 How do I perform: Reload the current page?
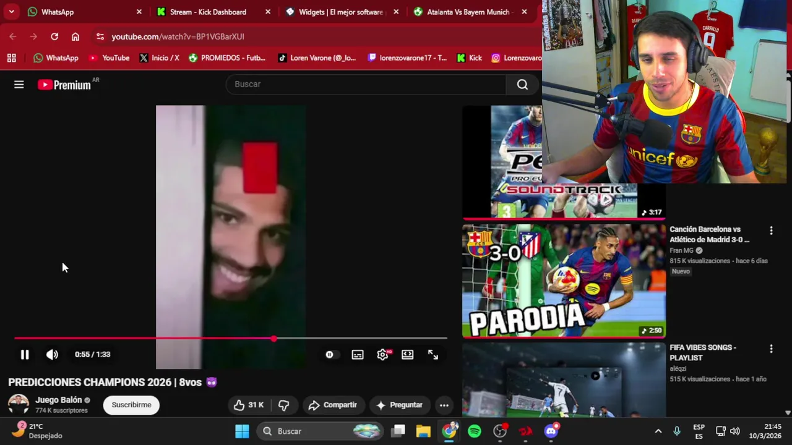(54, 36)
